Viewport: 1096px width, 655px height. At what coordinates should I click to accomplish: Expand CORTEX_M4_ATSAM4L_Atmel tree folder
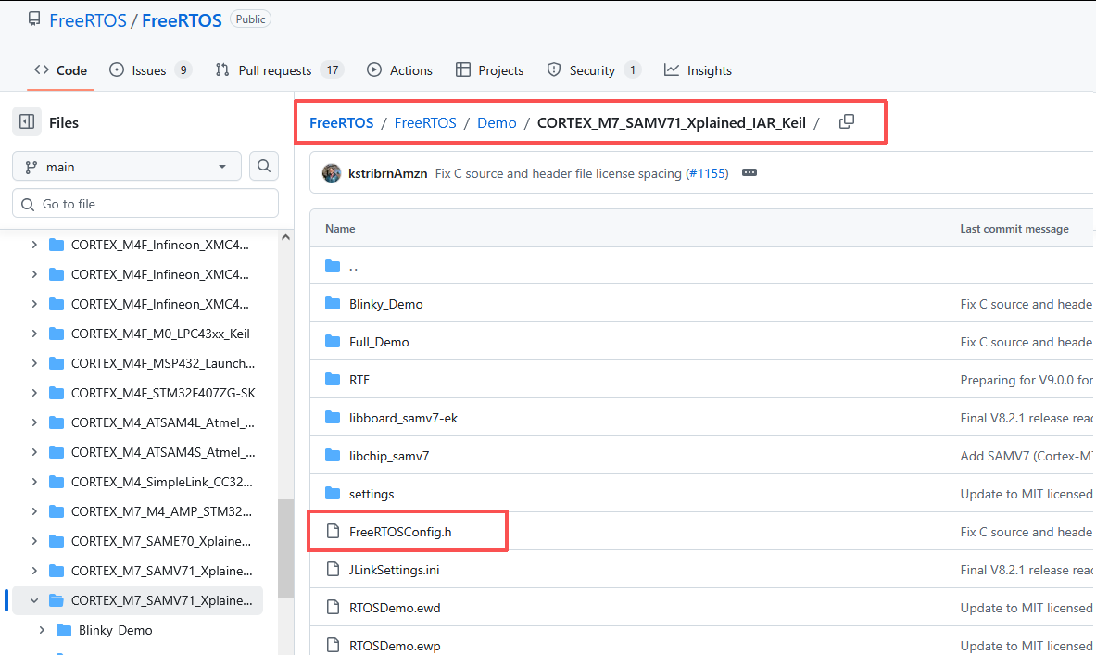coord(34,422)
